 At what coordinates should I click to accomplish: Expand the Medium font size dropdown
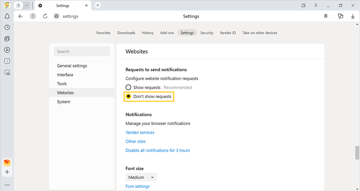(x=141, y=178)
